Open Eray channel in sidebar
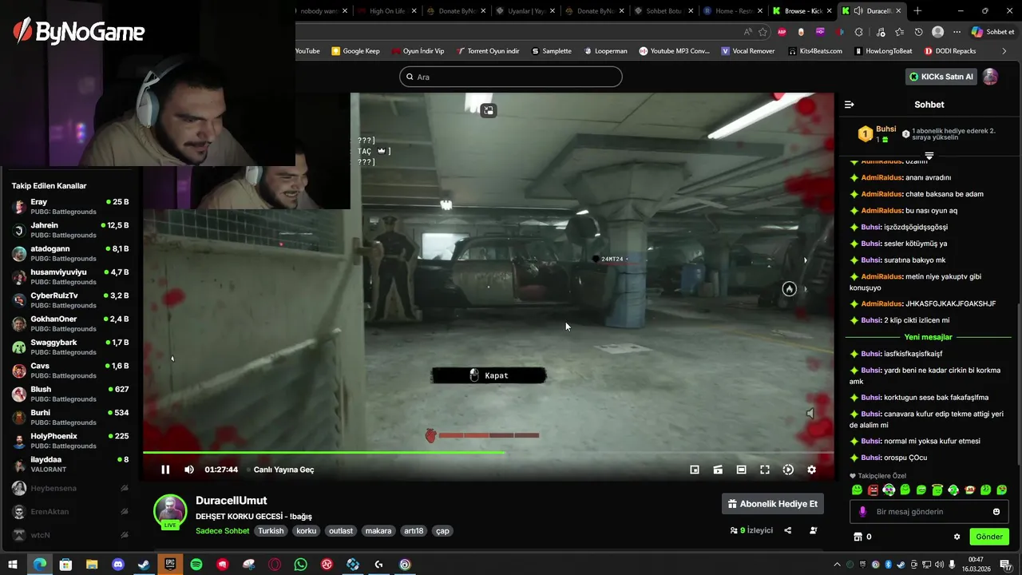 click(71, 207)
